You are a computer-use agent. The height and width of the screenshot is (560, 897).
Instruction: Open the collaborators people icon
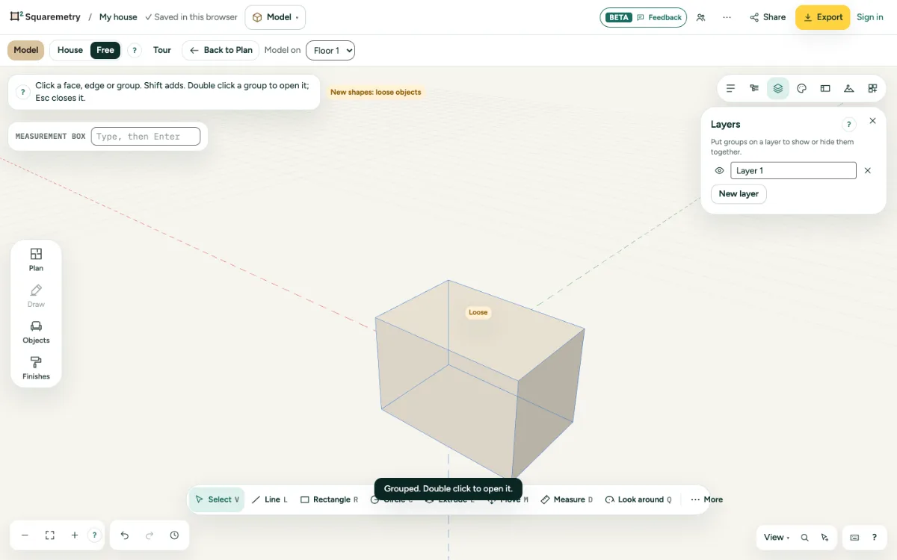(x=700, y=17)
